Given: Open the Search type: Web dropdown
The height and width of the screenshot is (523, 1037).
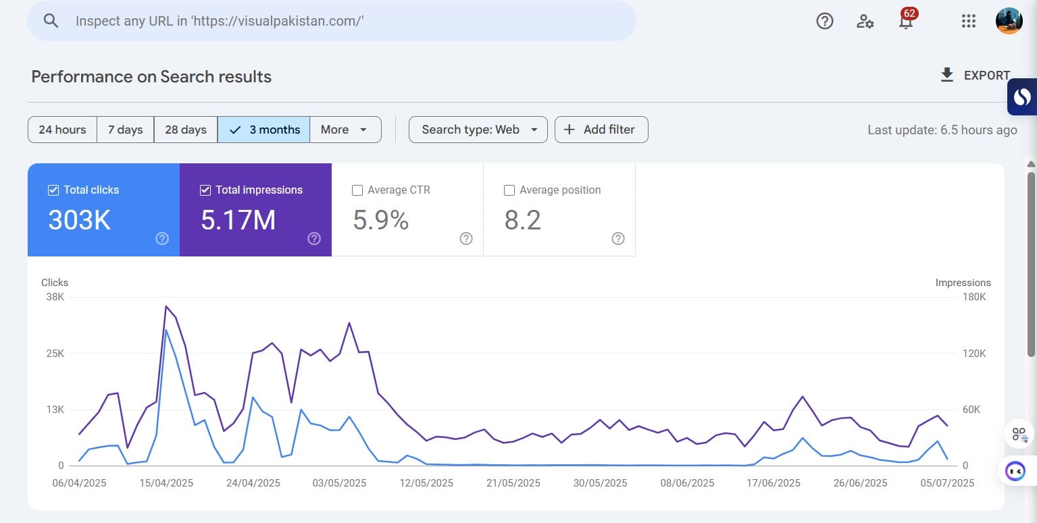Looking at the screenshot, I should tap(478, 130).
